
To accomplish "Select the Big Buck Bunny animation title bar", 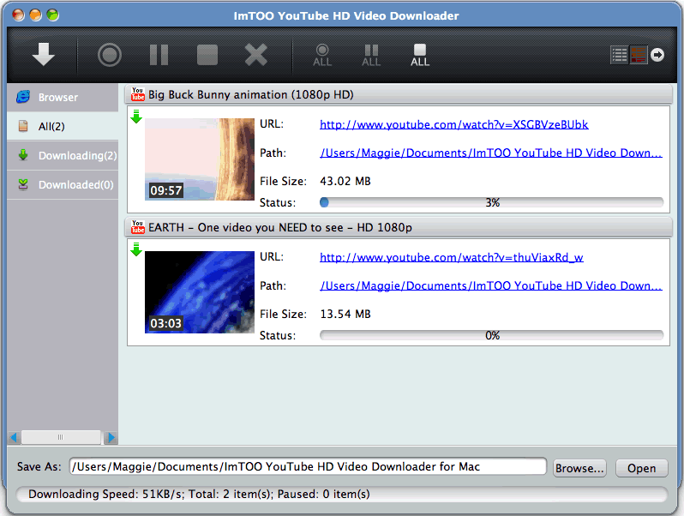I will click(399, 94).
